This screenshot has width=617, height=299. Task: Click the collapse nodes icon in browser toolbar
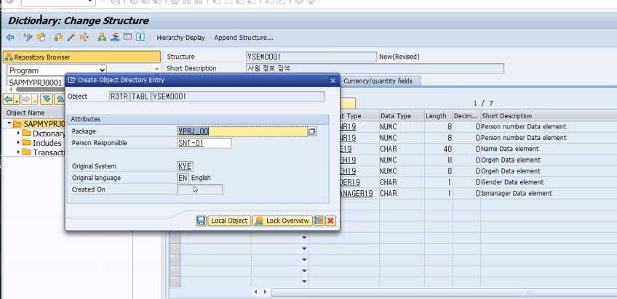click(x=60, y=99)
